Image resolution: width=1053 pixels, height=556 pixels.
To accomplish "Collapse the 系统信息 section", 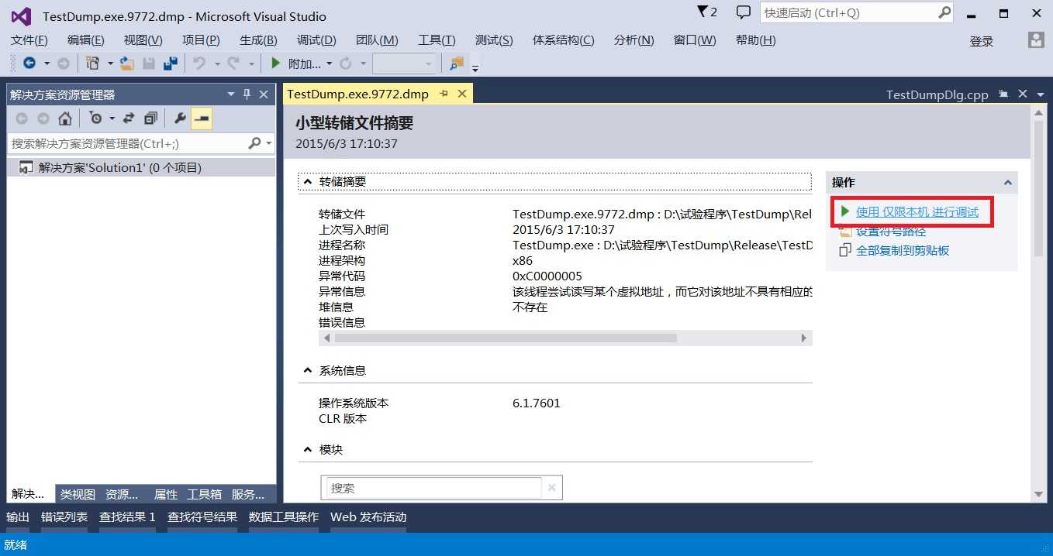I will click(307, 371).
